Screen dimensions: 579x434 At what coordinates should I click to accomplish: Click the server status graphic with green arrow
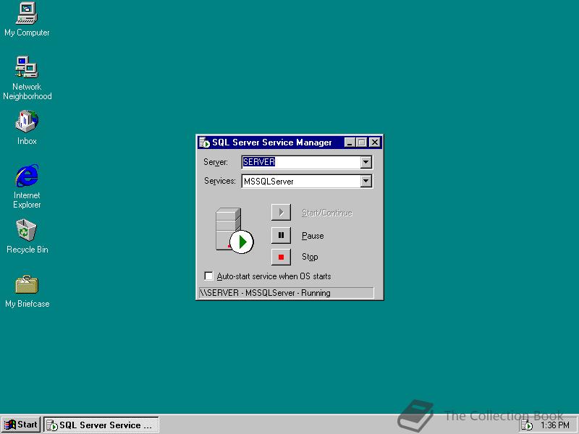point(234,231)
